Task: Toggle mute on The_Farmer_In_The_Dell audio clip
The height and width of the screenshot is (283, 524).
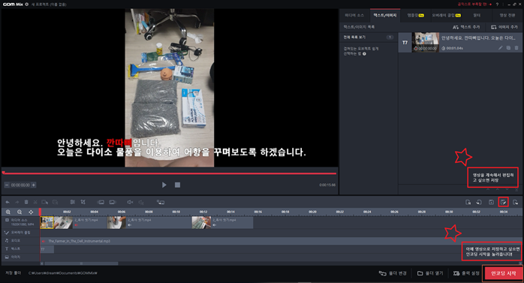Action: pos(43,241)
